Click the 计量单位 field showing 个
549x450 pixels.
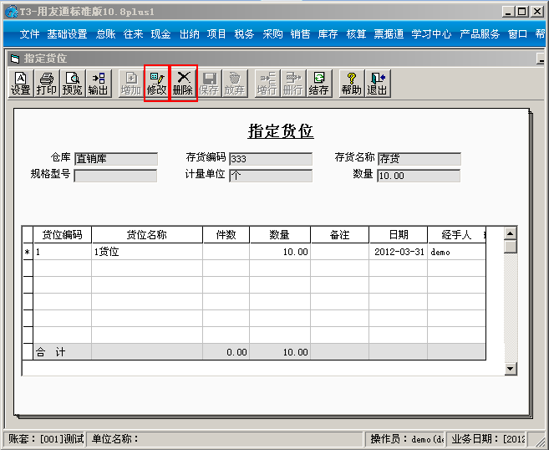[271, 176]
